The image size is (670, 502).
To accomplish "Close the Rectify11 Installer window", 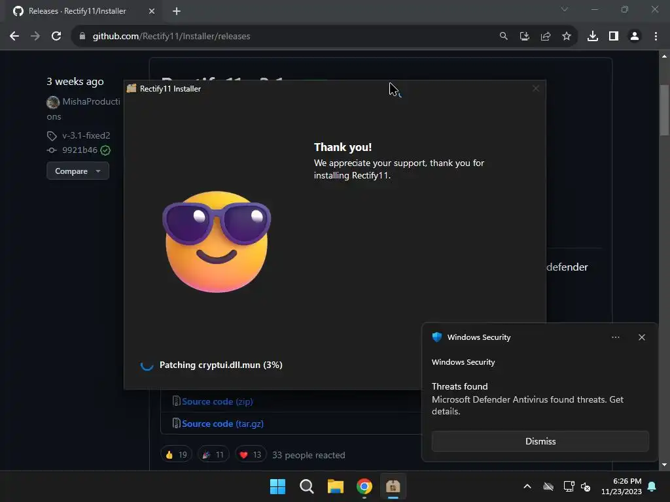I will pyautogui.click(x=535, y=88).
